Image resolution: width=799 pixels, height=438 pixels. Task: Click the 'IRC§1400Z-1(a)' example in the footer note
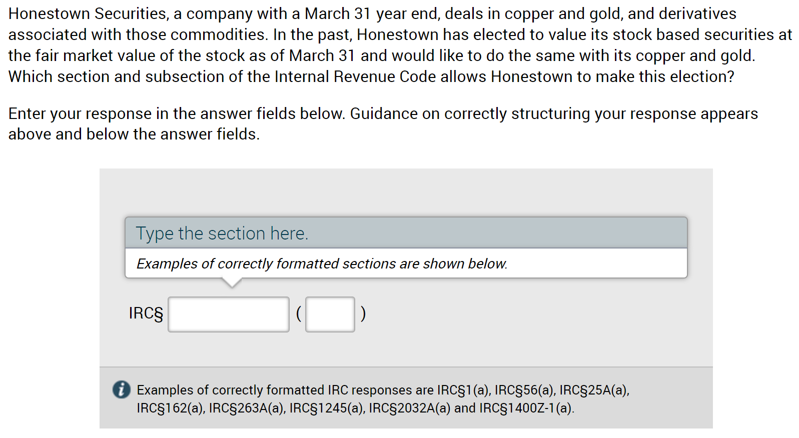tap(527, 408)
